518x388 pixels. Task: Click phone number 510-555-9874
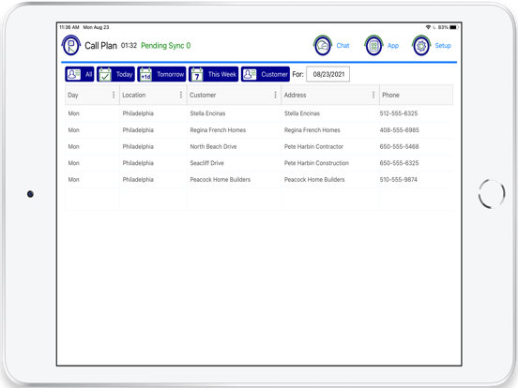click(x=399, y=180)
